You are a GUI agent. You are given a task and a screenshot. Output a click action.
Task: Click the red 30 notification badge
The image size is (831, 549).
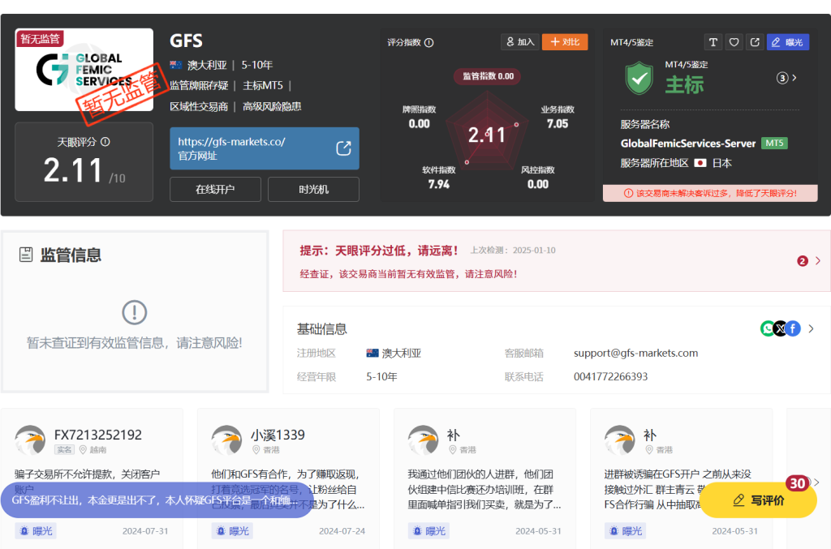pos(798,483)
